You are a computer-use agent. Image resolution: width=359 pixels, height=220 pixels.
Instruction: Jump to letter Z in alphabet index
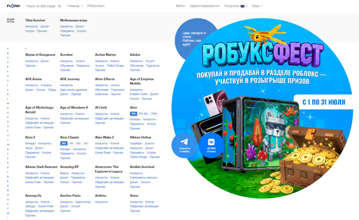tap(8, 158)
